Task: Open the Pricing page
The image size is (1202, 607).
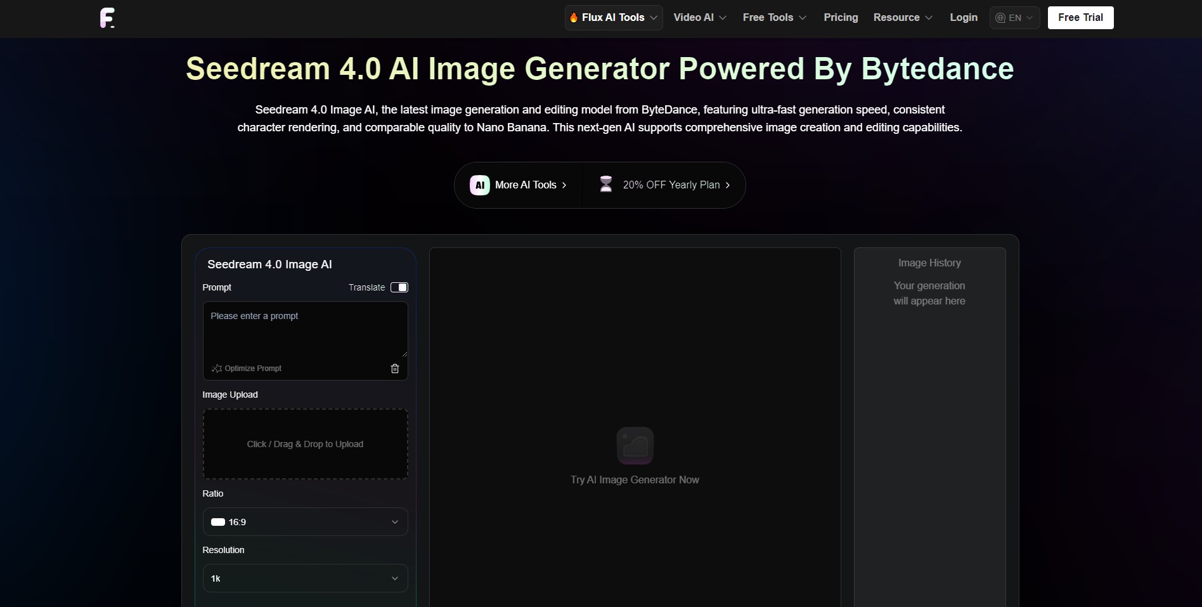Action: point(841,18)
